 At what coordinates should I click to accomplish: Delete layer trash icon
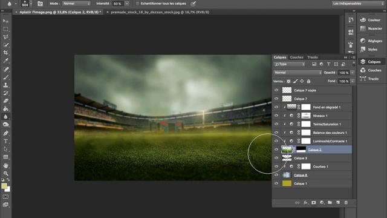(x=346, y=202)
